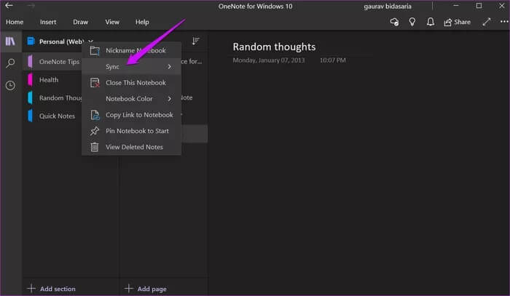Screen dimensions: 510x296
Task: Switch to the Draw tab
Action: coord(80,22)
